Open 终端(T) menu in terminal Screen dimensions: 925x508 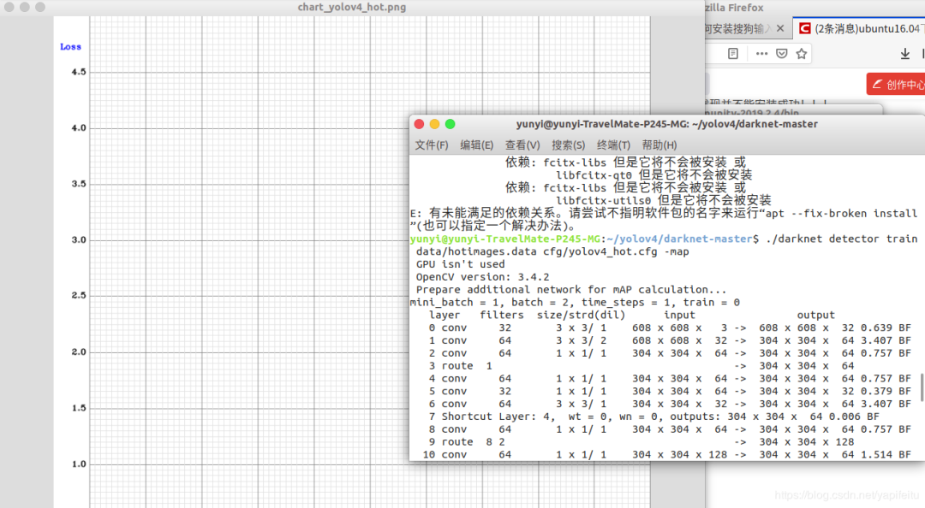tap(613, 145)
